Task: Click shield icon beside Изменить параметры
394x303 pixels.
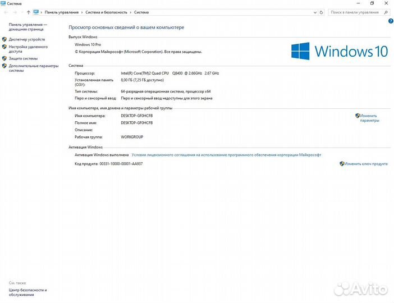Action: tap(358, 116)
